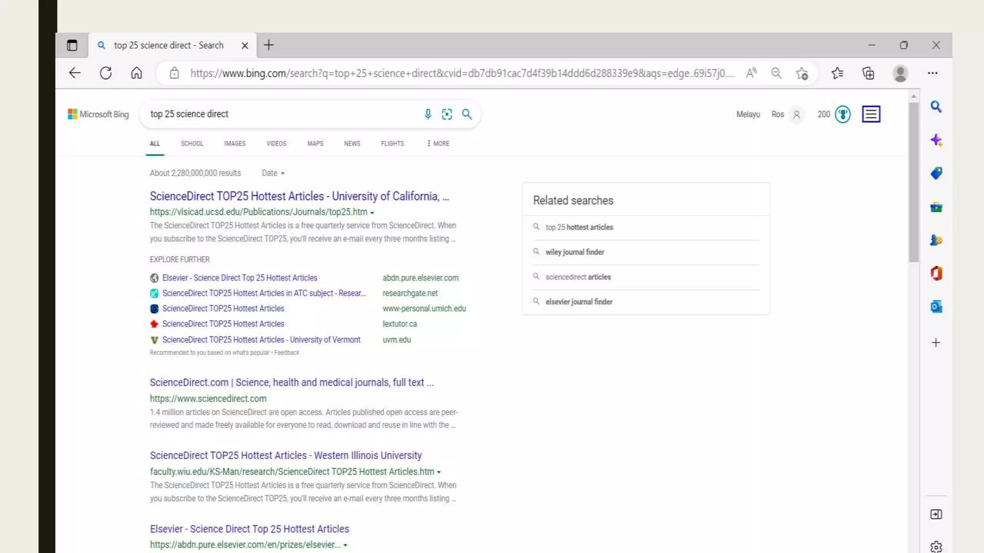Switch to the NEWS tab
This screenshot has height=553, width=984.
tap(352, 144)
